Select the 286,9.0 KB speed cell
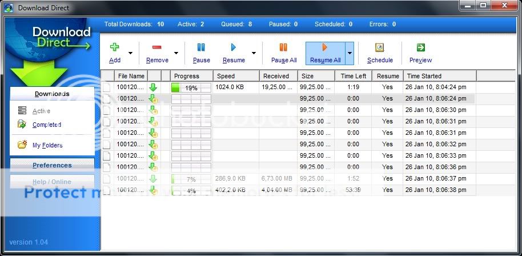This screenshot has width=522, height=256. [236, 178]
